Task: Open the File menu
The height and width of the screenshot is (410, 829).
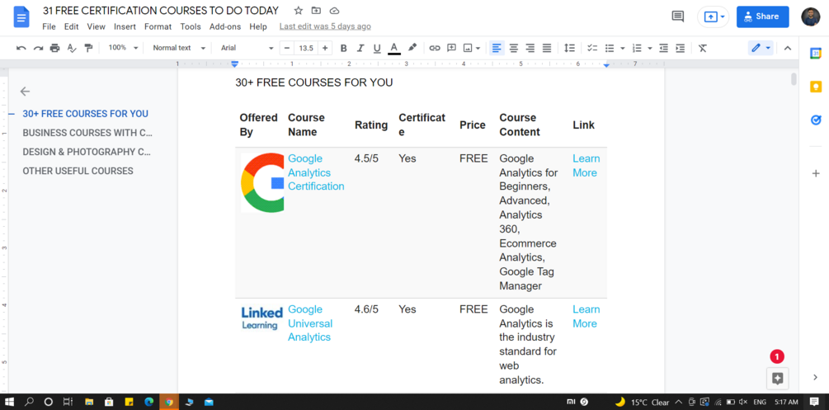Action: point(49,26)
